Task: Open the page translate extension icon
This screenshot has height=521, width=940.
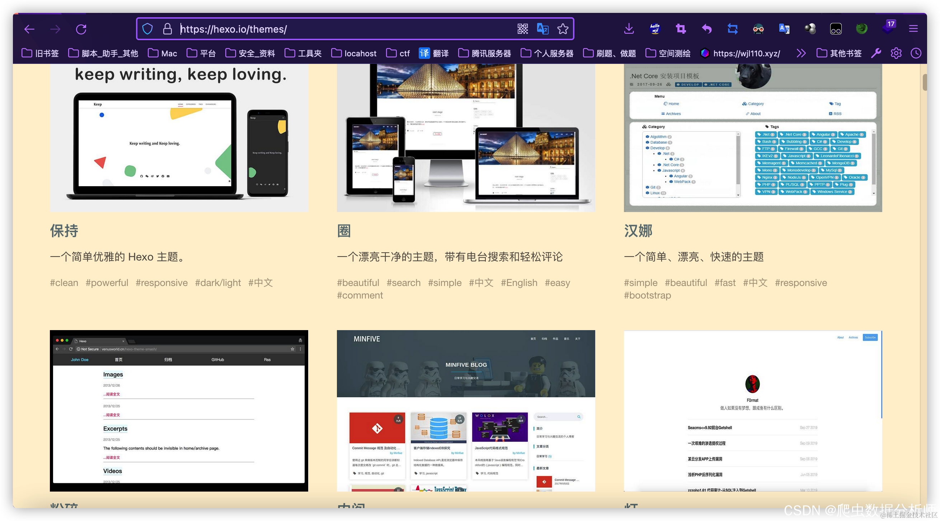Action: pyautogui.click(x=784, y=29)
